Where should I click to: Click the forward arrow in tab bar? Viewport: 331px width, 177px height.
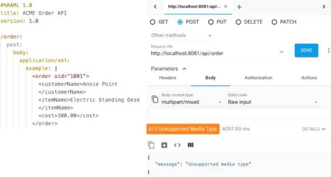[324, 7]
